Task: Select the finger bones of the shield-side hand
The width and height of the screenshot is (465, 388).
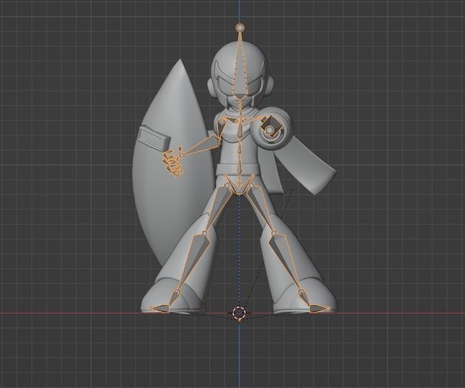Action: tap(172, 163)
